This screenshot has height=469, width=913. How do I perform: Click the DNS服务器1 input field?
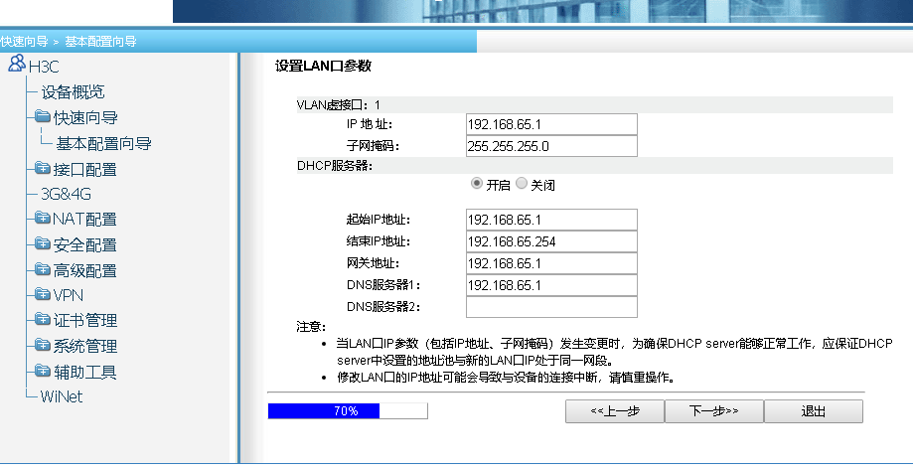(x=551, y=285)
